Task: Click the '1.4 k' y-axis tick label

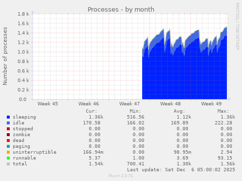Action: [x=23, y=33]
